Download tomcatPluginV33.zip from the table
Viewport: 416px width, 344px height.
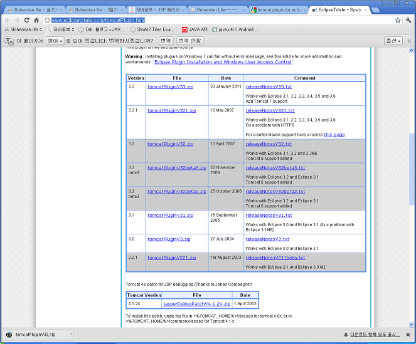click(170, 86)
